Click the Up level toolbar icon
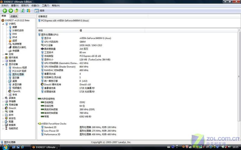Image resolution: width=241 pixels, height=150 pixels. 17,10
